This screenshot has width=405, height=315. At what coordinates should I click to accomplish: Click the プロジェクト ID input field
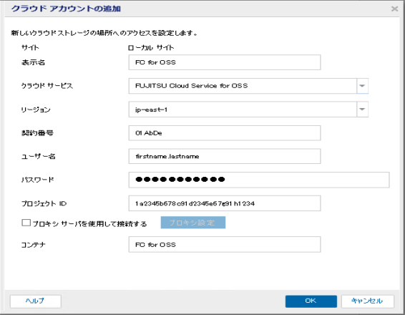point(225,203)
